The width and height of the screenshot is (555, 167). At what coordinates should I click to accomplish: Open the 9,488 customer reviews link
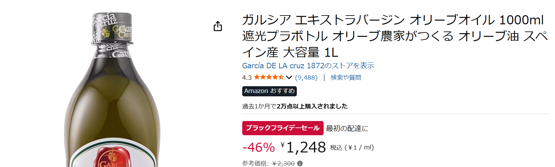pyautogui.click(x=306, y=77)
